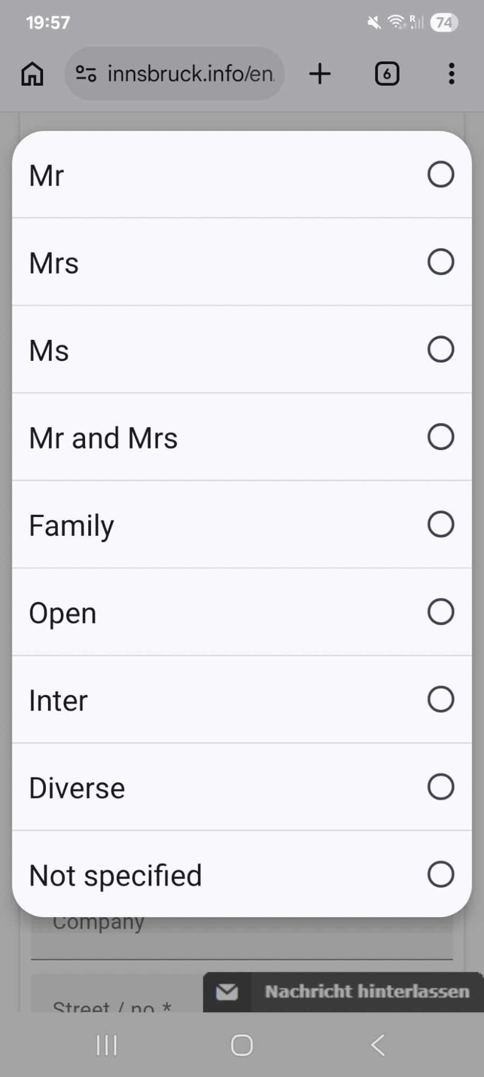Click the Nachricht hinterlassen button
Viewport: 484px width, 1077px height.
[x=367, y=991]
